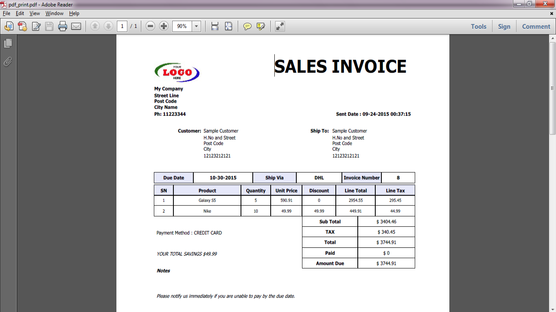Click the SALES INVOICE heading
The height and width of the screenshot is (312, 556).
point(340,66)
